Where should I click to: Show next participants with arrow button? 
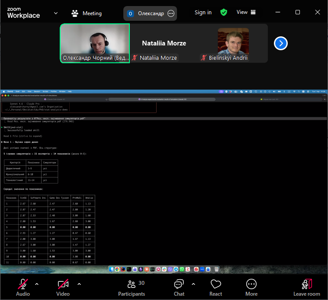[x=281, y=43]
